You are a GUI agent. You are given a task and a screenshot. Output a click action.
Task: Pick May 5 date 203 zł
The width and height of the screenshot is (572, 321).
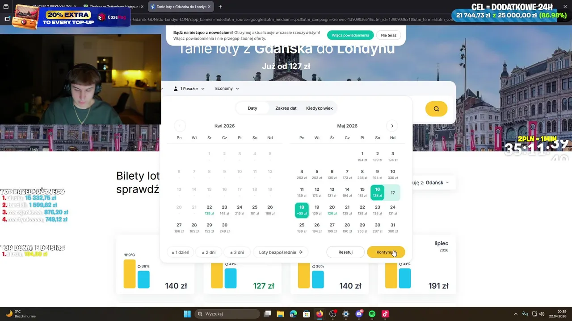pyautogui.click(x=317, y=174)
